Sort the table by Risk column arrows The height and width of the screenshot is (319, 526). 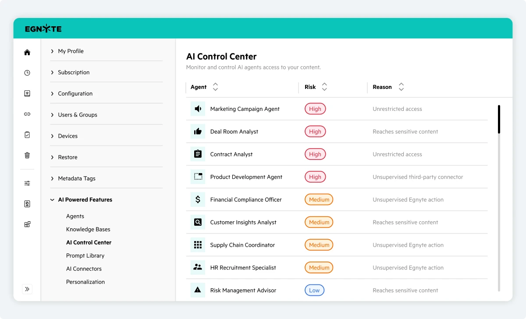click(x=324, y=87)
